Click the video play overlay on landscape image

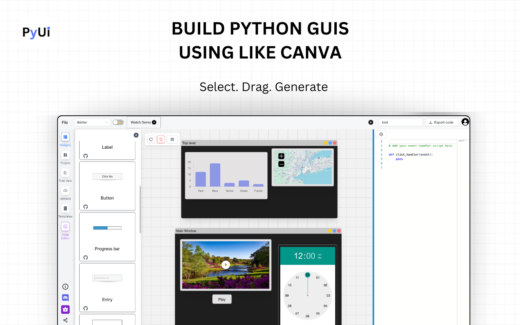(226, 265)
